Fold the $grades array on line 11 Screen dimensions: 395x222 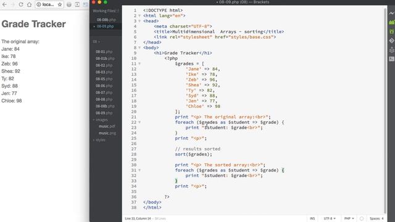[x=139, y=64]
